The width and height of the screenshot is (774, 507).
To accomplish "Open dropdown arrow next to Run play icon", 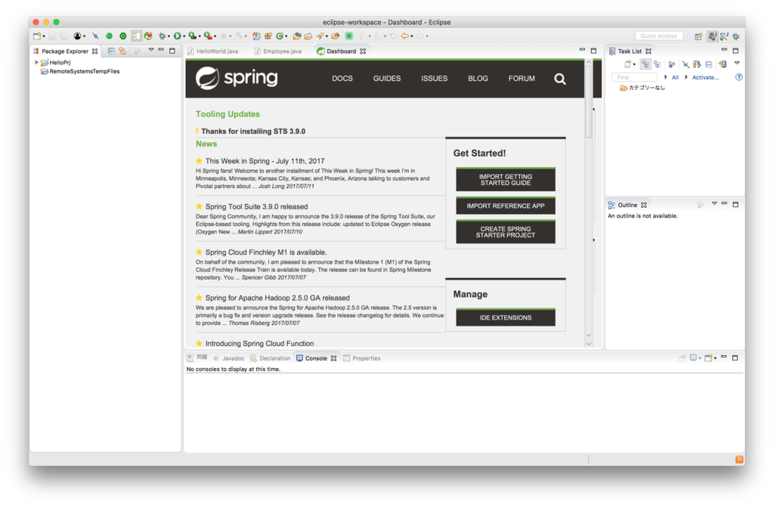I will click(x=184, y=36).
